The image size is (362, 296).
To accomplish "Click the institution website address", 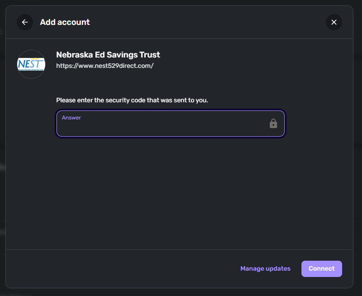I will pyautogui.click(x=105, y=66).
